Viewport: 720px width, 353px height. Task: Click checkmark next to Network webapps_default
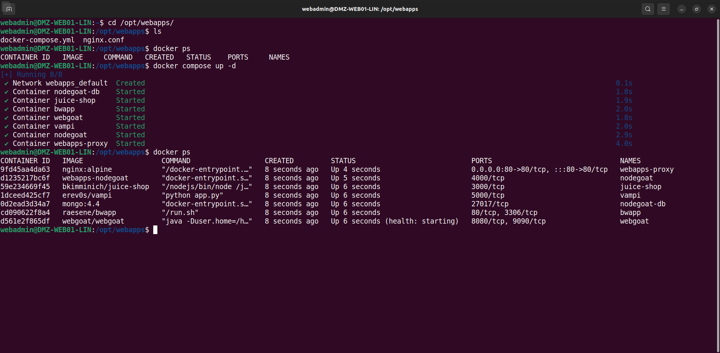(6, 83)
